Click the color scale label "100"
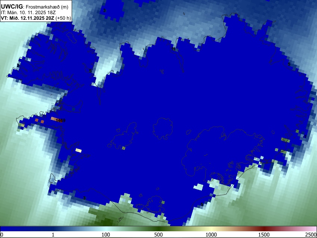This screenshot has height=238, width=317. pyautogui.click(x=106, y=235)
